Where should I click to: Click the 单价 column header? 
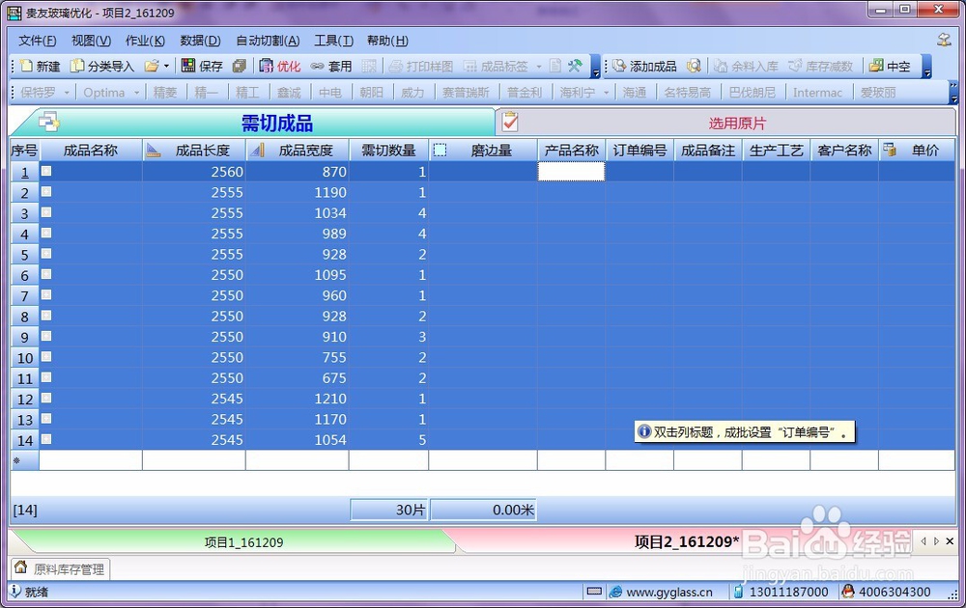point(917,151)
